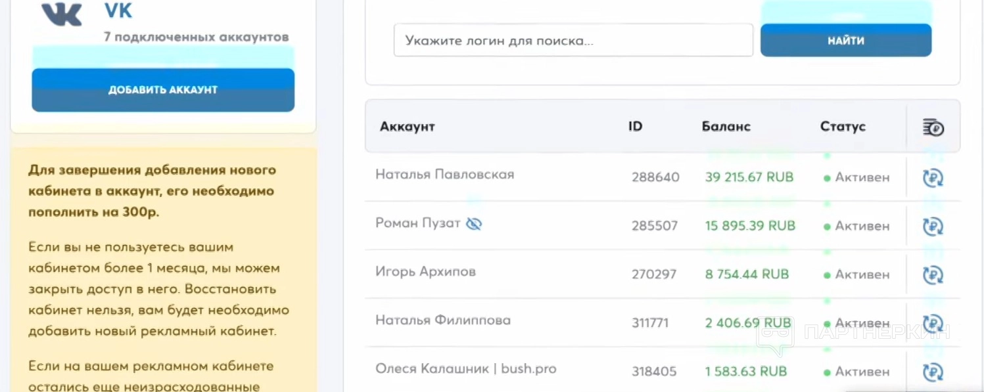Image resolution: width=984 pixels, height=392 pixels.
Task: Sort by the Аккаунт column header
Action: 408,127
